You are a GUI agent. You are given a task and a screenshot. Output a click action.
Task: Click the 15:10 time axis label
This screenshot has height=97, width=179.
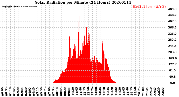coord(104,92)
